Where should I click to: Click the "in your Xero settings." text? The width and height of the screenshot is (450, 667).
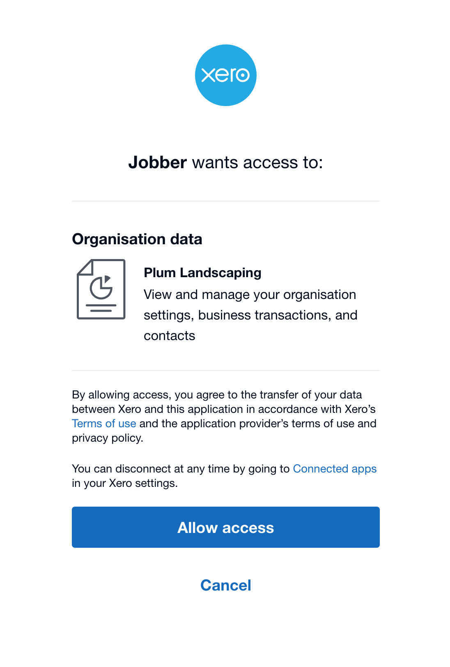[125, 483]
